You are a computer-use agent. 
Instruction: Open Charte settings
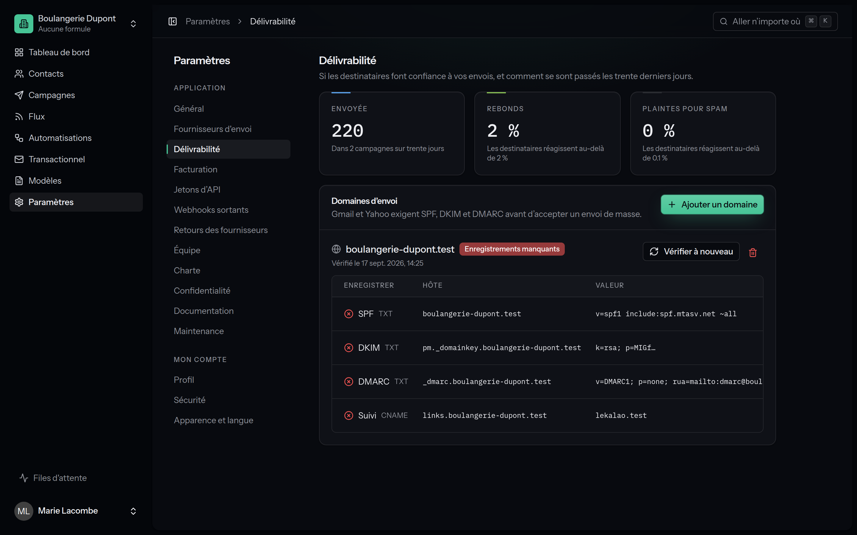click(x=229, y=270)
